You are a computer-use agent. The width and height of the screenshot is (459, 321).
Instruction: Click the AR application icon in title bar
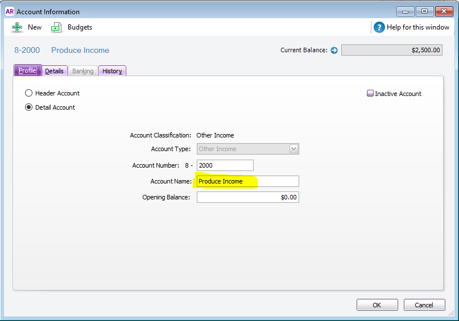pos(9,11)
